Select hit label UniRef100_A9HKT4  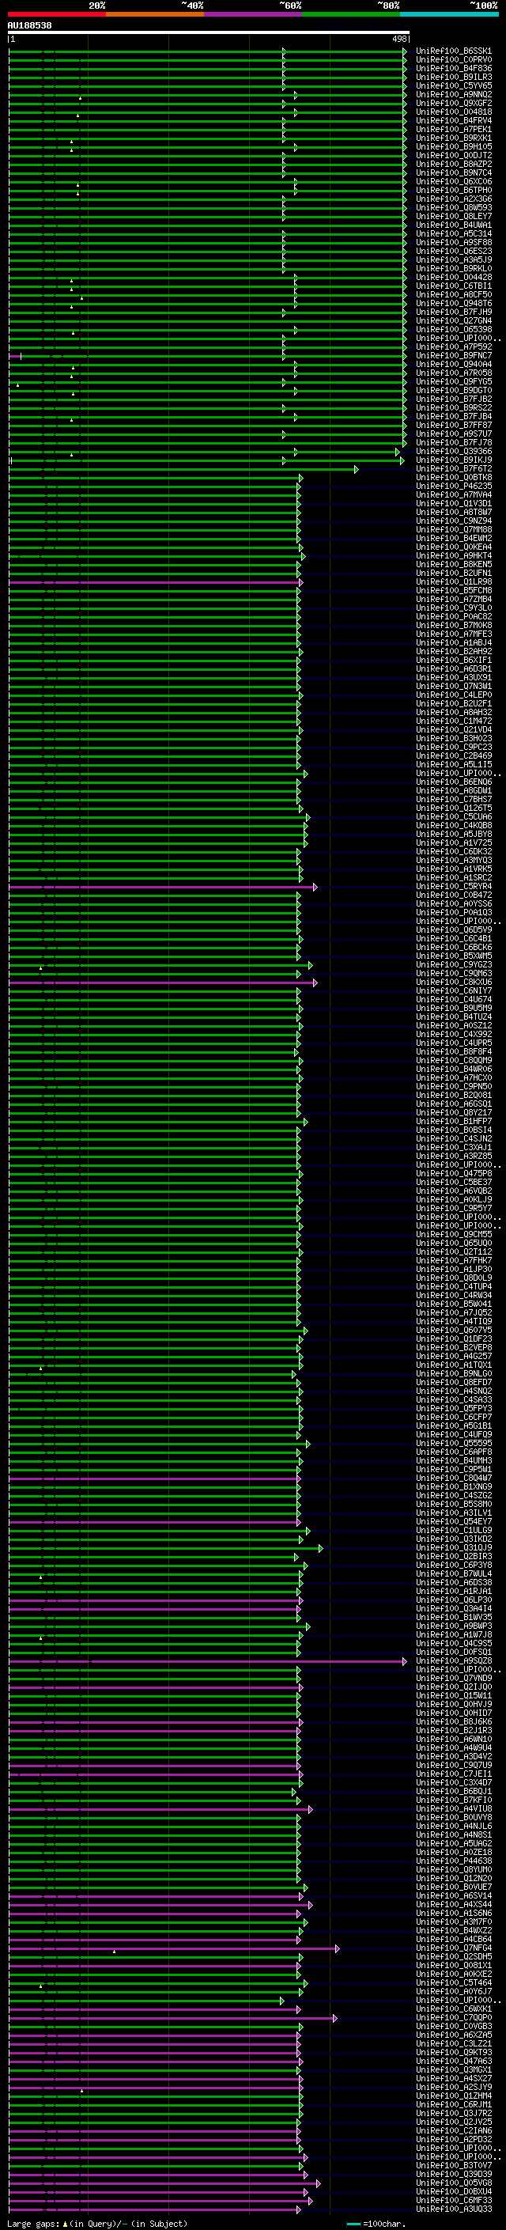453,556
